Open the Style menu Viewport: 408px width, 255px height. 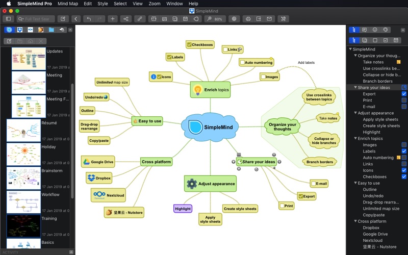click(103, 4)
